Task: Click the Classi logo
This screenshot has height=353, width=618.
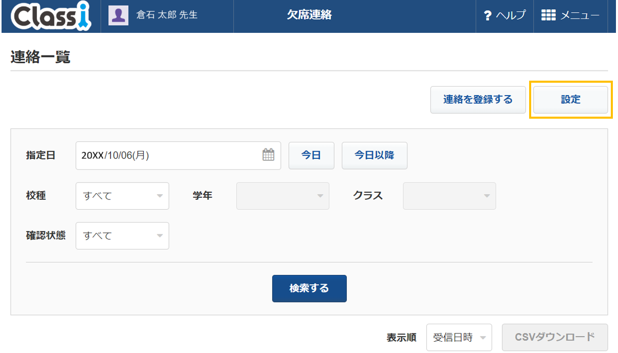Action: point(50,16)
